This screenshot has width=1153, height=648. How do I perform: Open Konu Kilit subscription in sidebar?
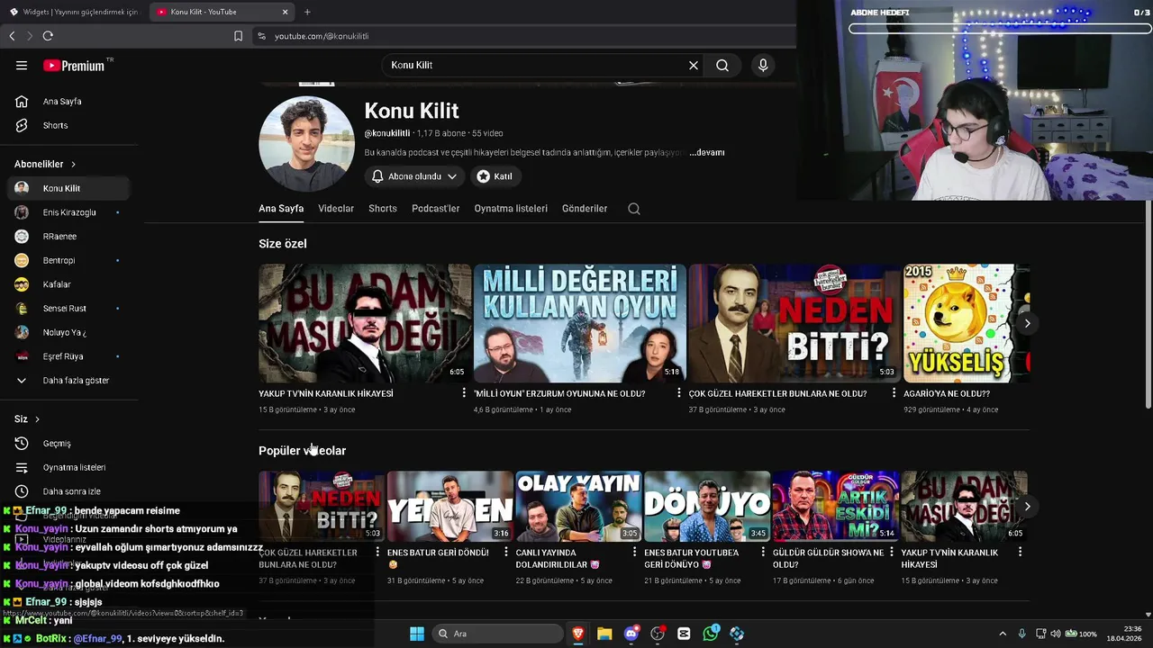tap(69, 188)
